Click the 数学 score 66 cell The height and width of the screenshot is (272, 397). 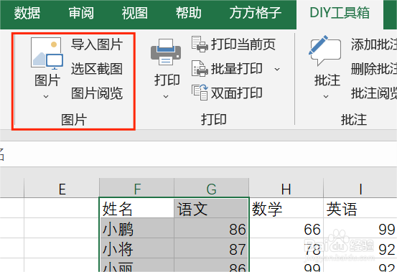pos(286,228)
